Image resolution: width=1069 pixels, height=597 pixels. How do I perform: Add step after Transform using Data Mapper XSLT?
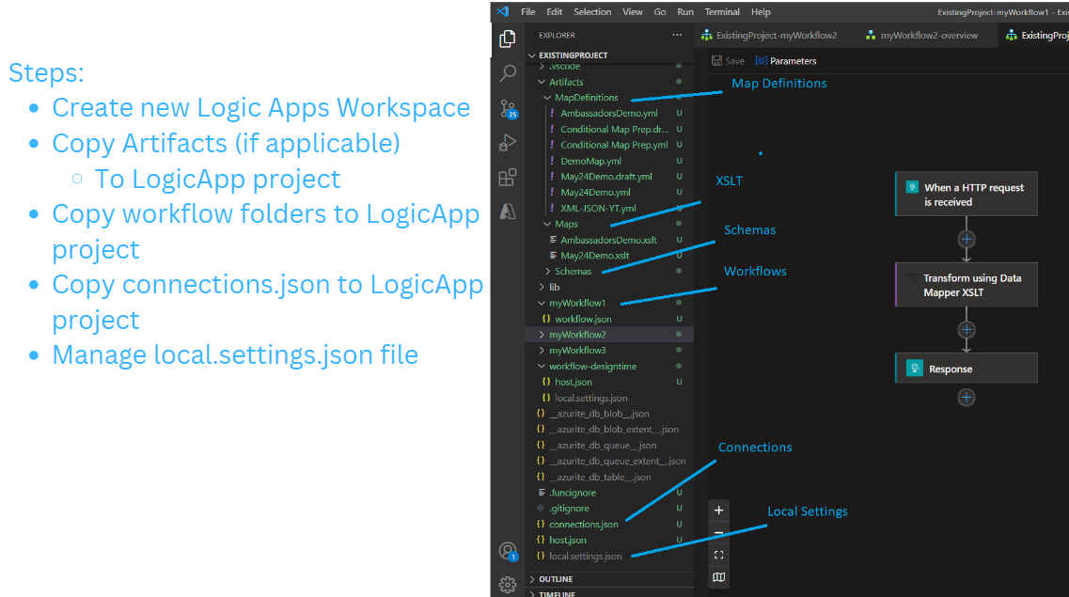tap(967, 330)
